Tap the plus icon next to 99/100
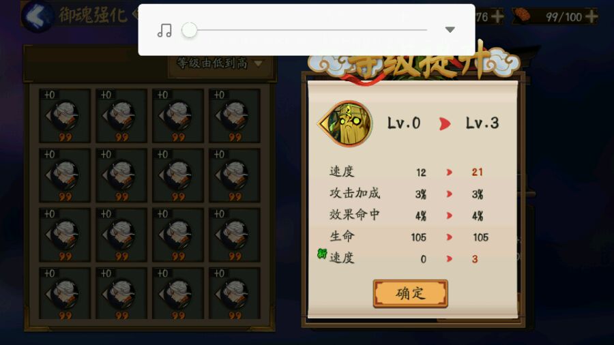The image size is (614, 345). coord(591,16)
